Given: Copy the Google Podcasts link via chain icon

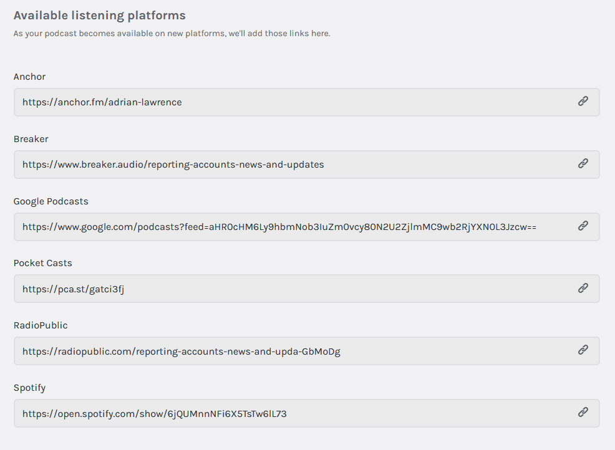Looking at the screenshot, I should click(x=583, y=226).
